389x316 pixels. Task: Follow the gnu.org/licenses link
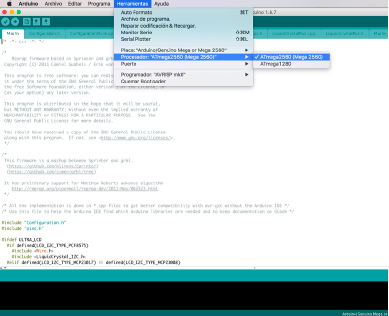click(x=135, y=138)
